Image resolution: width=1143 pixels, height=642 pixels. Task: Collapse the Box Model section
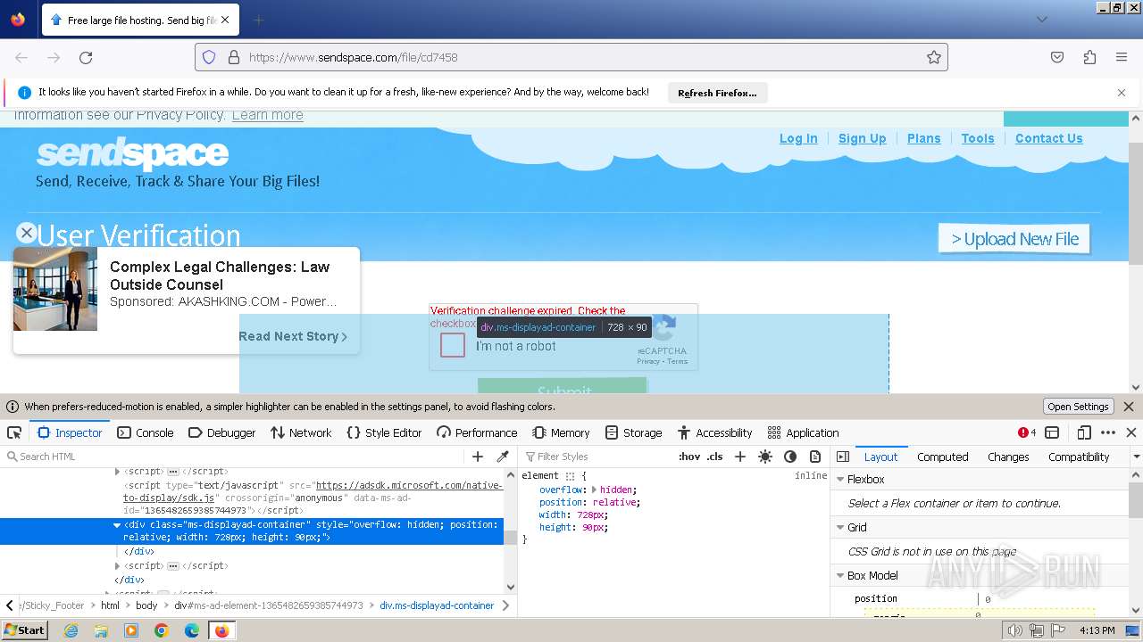point(840,576)
